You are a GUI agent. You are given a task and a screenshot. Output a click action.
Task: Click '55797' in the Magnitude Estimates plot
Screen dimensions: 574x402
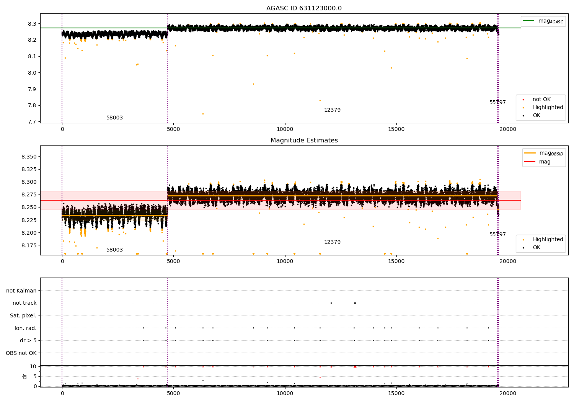click(x=497, y=235)
